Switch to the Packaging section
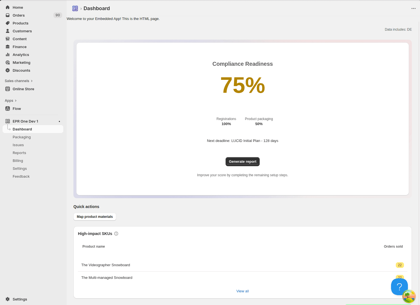The height and width of the screenshot is (305, 420). coord(22,137)
